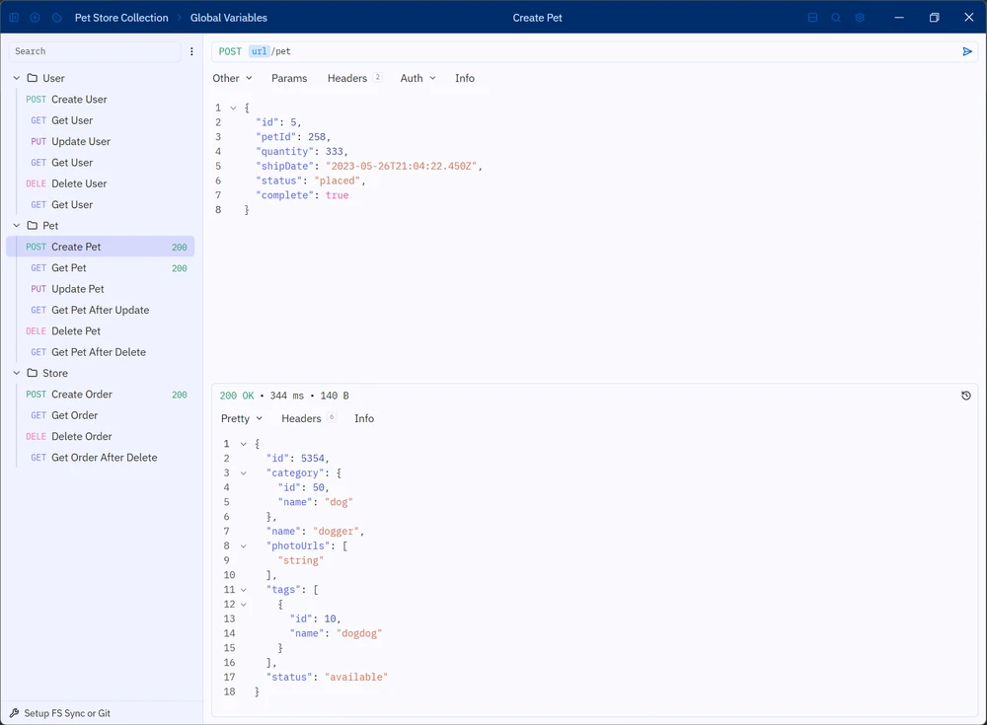Fold the "photoUrls" array in response
This screenshot has width=987, height=725.
coord(244,546)
